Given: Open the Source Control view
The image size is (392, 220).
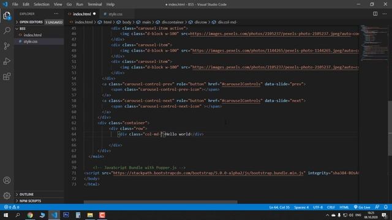Looking at the screenshot, I should [7, 46].
